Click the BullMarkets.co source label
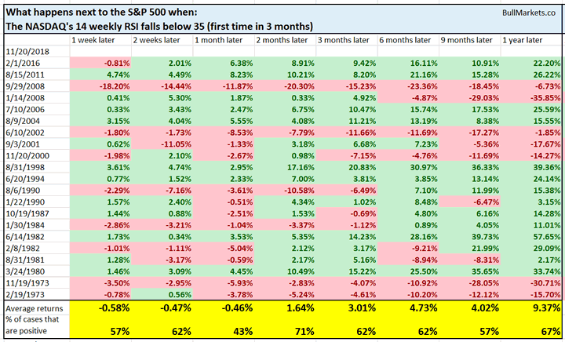565x342 pixels. (x=517, y=11)
